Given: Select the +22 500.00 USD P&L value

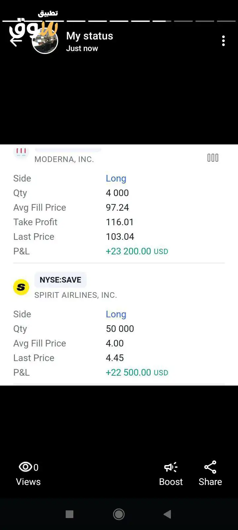Looking at the screenshot, I should coord(137,372).
